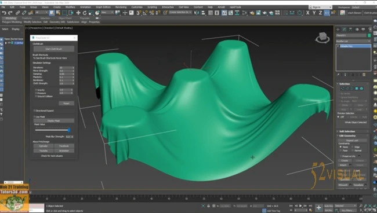Open the Modifiers menu
377x213 pixels.
[x=70, y=7]
